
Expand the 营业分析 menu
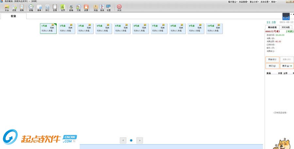[254, 2]
